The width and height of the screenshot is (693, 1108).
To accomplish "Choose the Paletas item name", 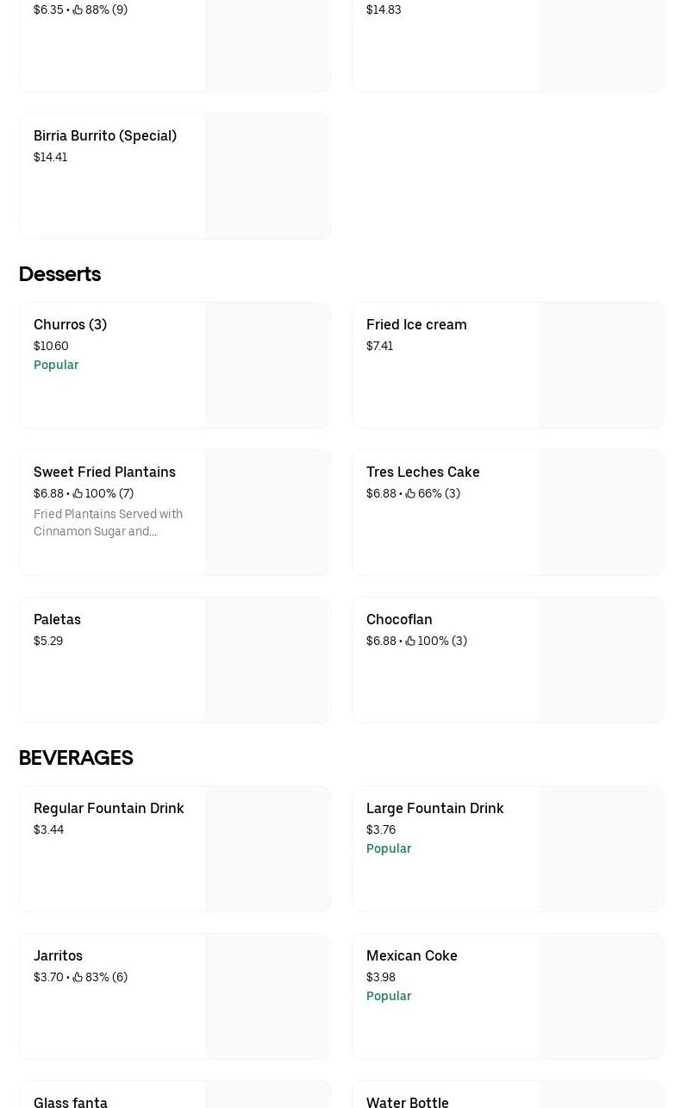I will (x=57, y=619).
